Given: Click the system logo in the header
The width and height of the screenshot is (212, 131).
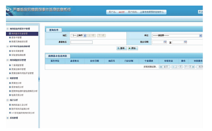Looking at the screenshot, I should [9, 10].
